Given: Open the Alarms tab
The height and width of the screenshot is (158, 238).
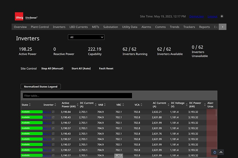Looking at the screenshot, I should click(x=146, y=27).
